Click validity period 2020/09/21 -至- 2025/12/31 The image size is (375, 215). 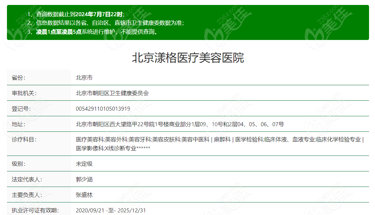coord(111,210)
